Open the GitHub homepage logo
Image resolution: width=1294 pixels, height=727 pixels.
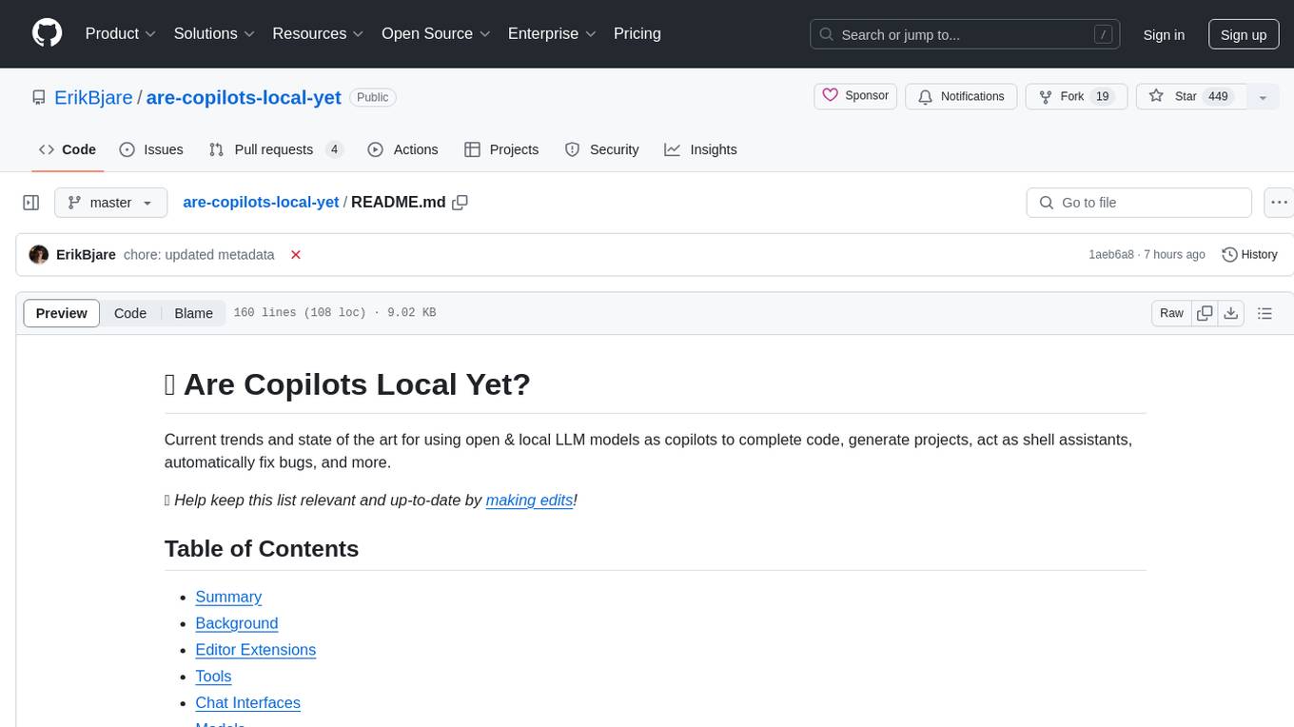47,33
